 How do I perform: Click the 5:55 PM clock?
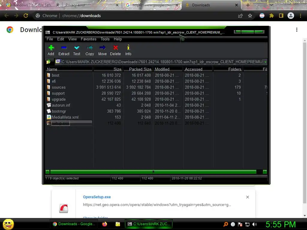coord(281,224)
